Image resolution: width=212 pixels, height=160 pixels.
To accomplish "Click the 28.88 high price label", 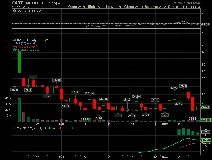I will 174,88.
